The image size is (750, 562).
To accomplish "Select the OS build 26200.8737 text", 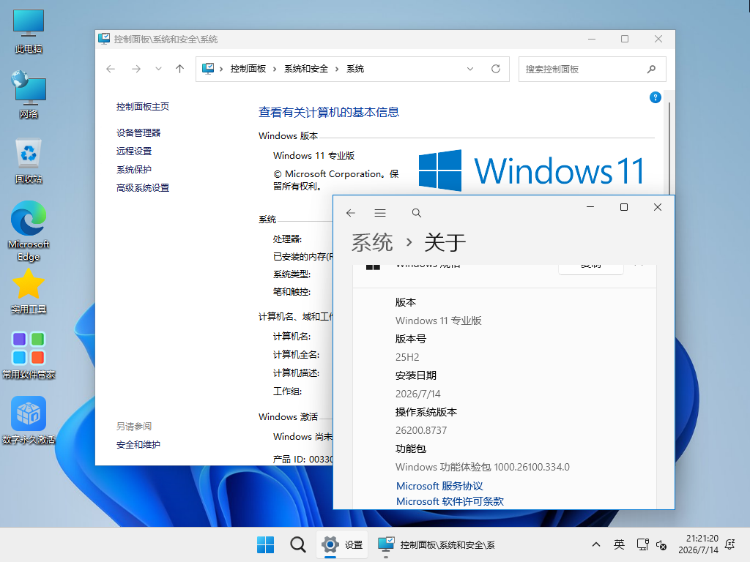I will tap(421, 430).
